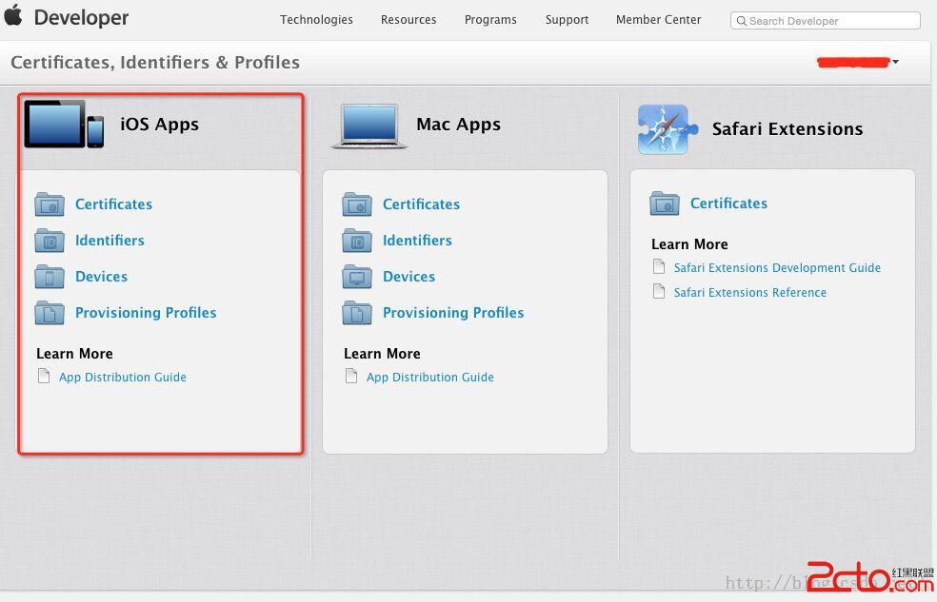The image size is (937, 602).
Task: Open Provisioning Profiles under iOS Apps
Action: click(x=146, y=313)
